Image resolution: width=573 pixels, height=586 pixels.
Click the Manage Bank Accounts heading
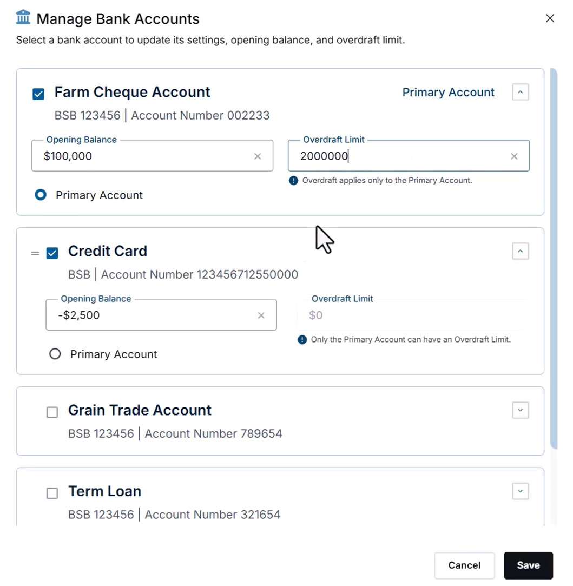coord(118,19)
